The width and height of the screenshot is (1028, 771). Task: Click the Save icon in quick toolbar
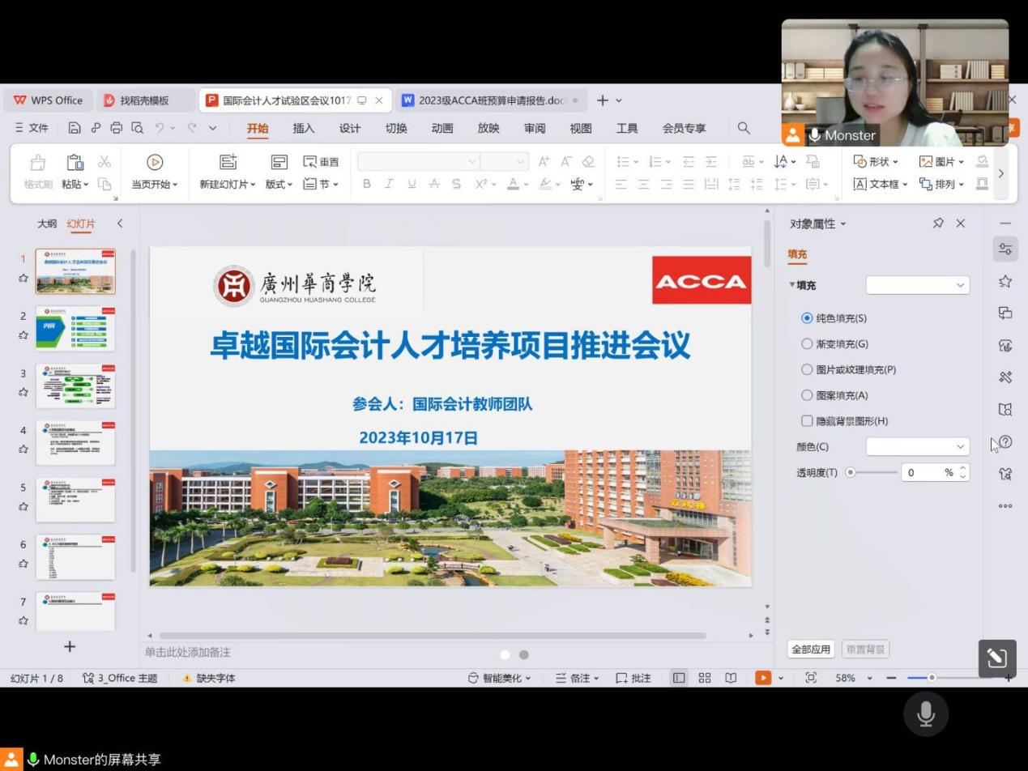(x=75, y=128)
